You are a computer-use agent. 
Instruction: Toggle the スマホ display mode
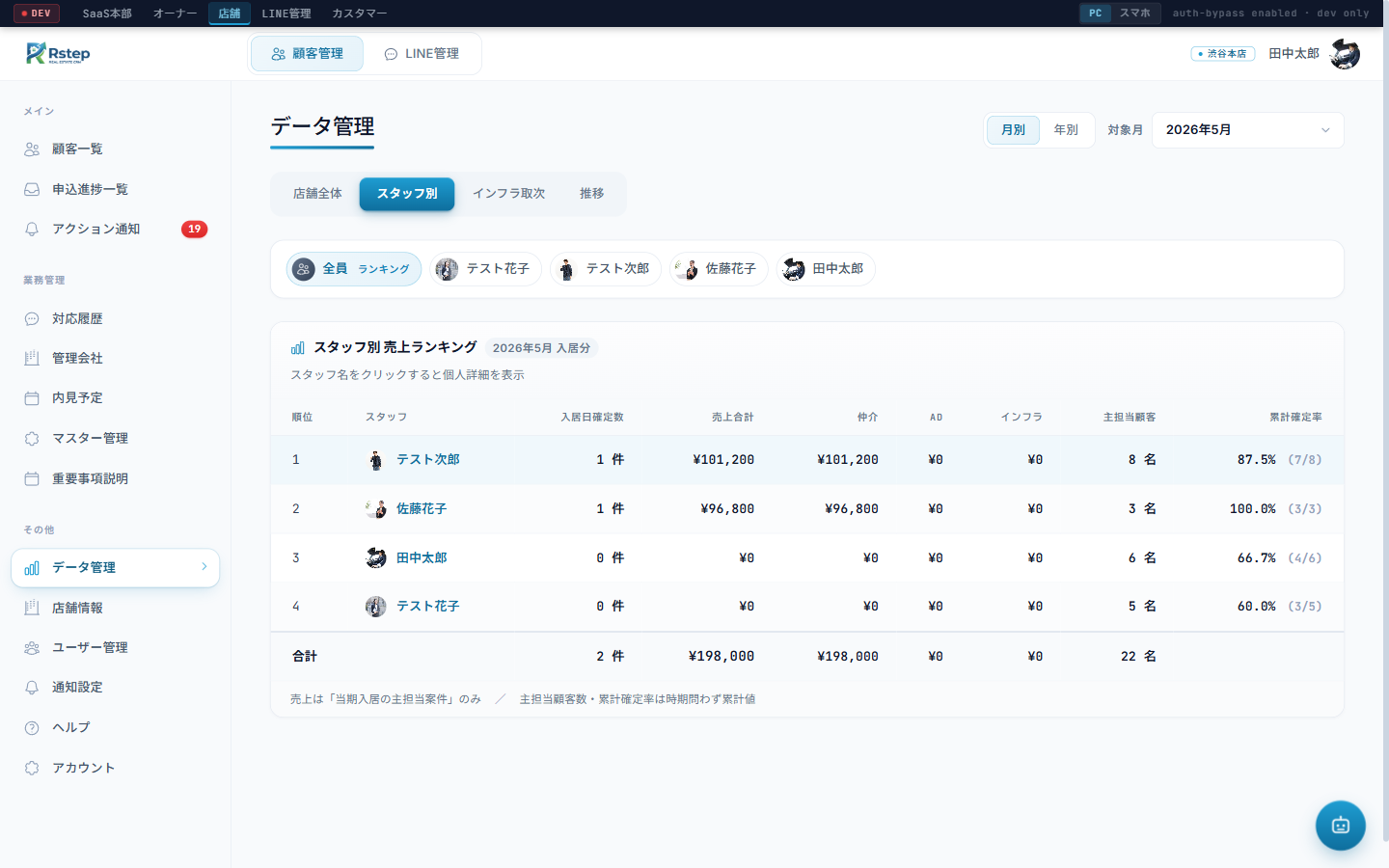tap(1135, 14)
